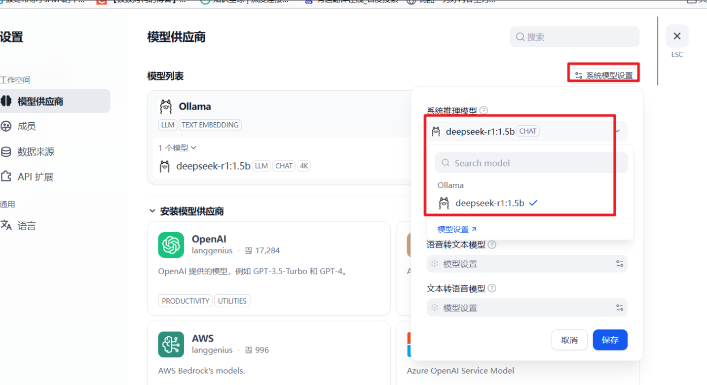
Task: Open the 成员 settings section
Action: coord(27,126)
